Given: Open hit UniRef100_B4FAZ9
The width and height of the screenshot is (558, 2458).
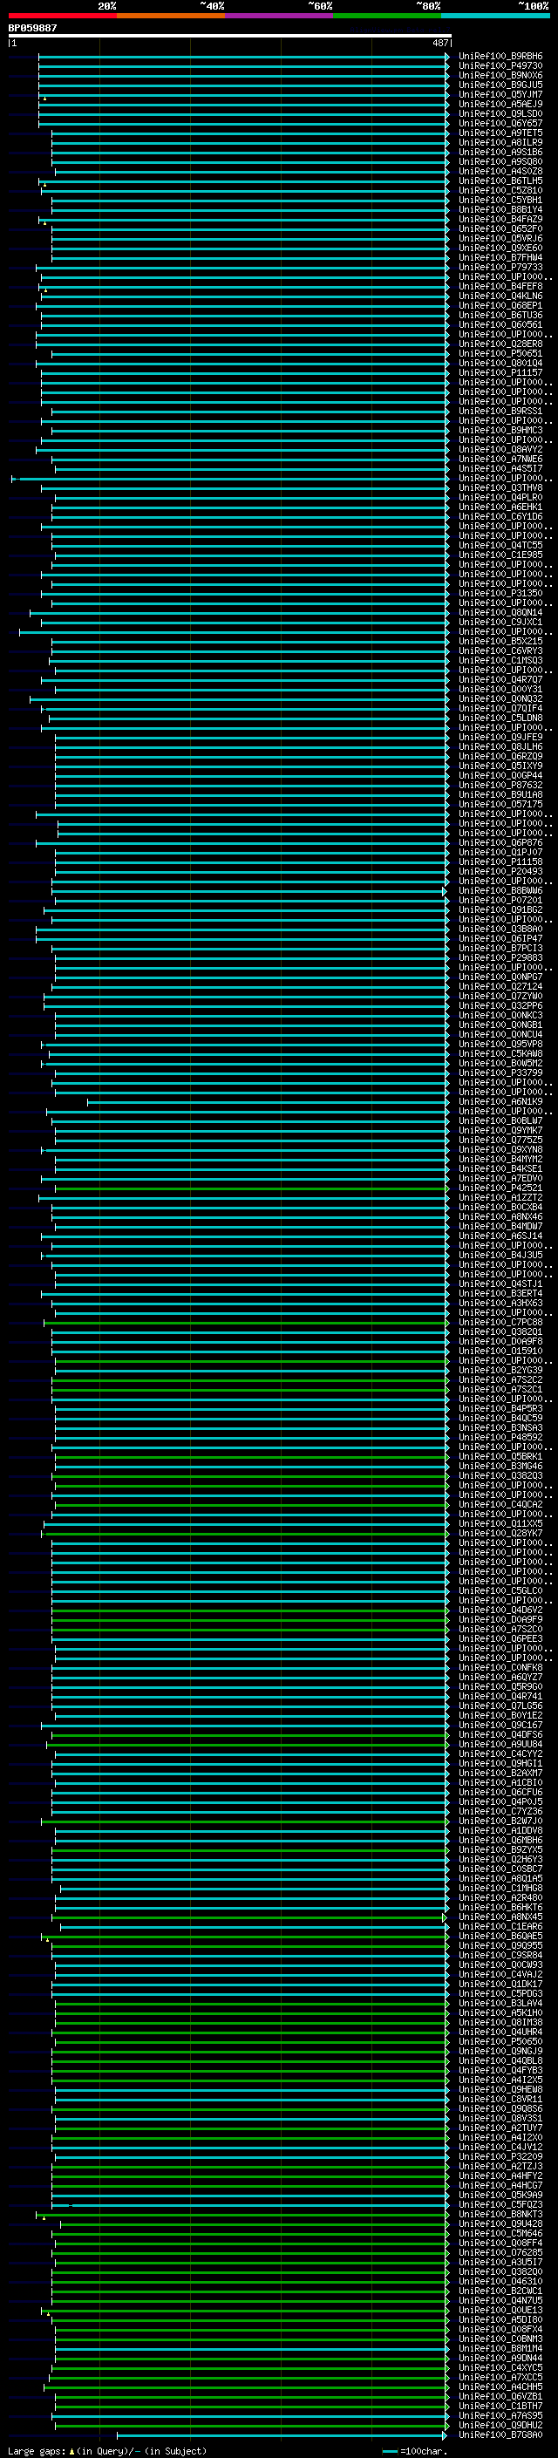Looking at the screenshot, I should [500, 220].
